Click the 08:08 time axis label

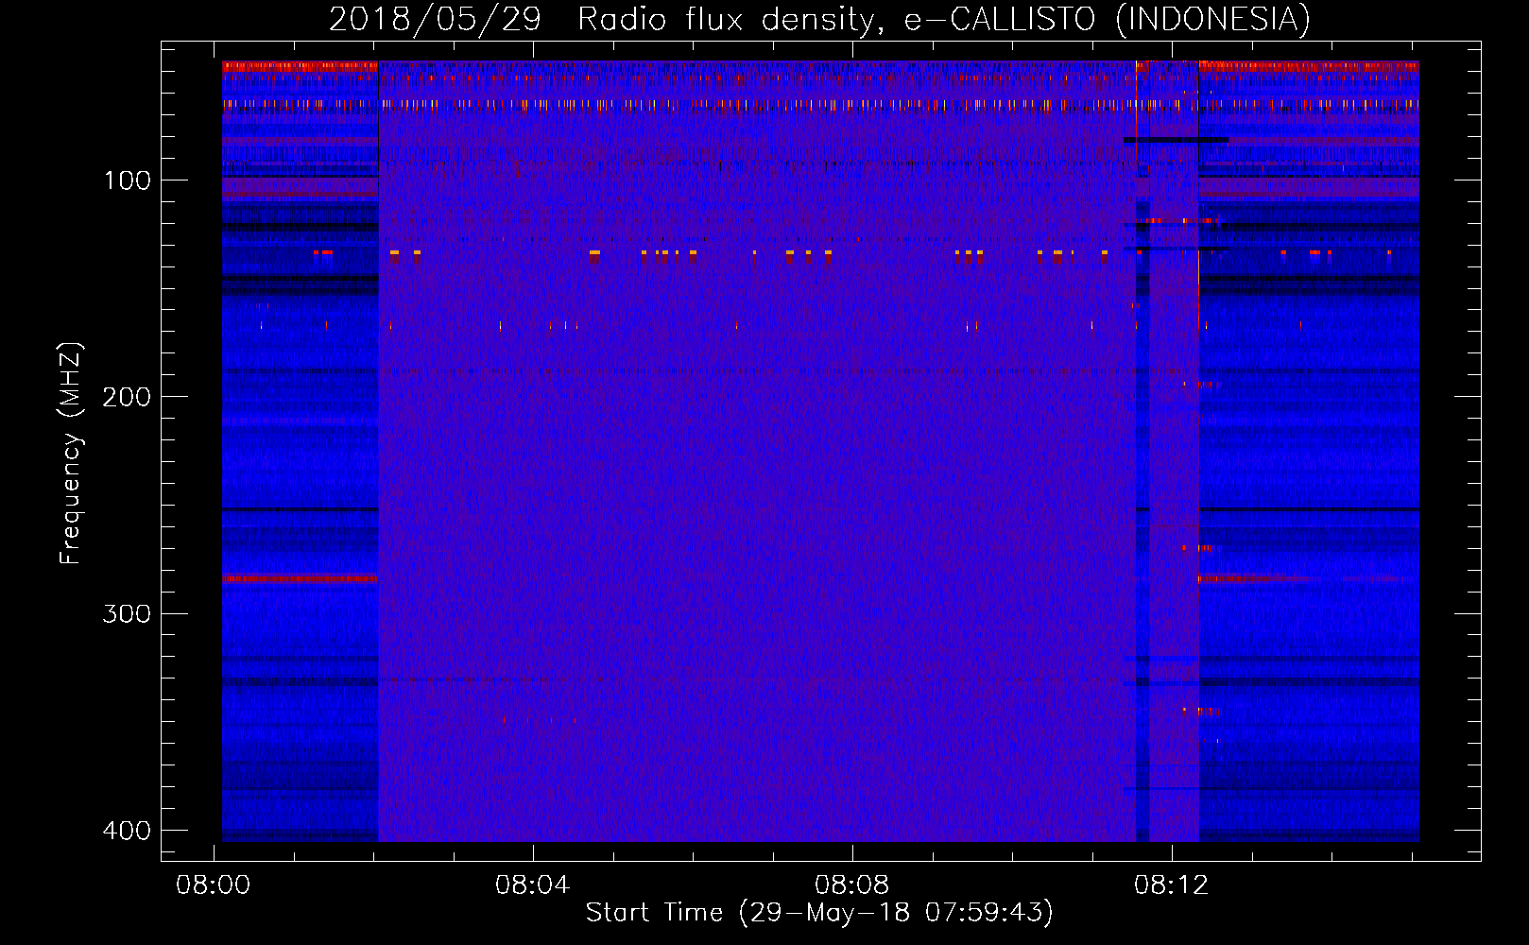(x=852, y=885)
